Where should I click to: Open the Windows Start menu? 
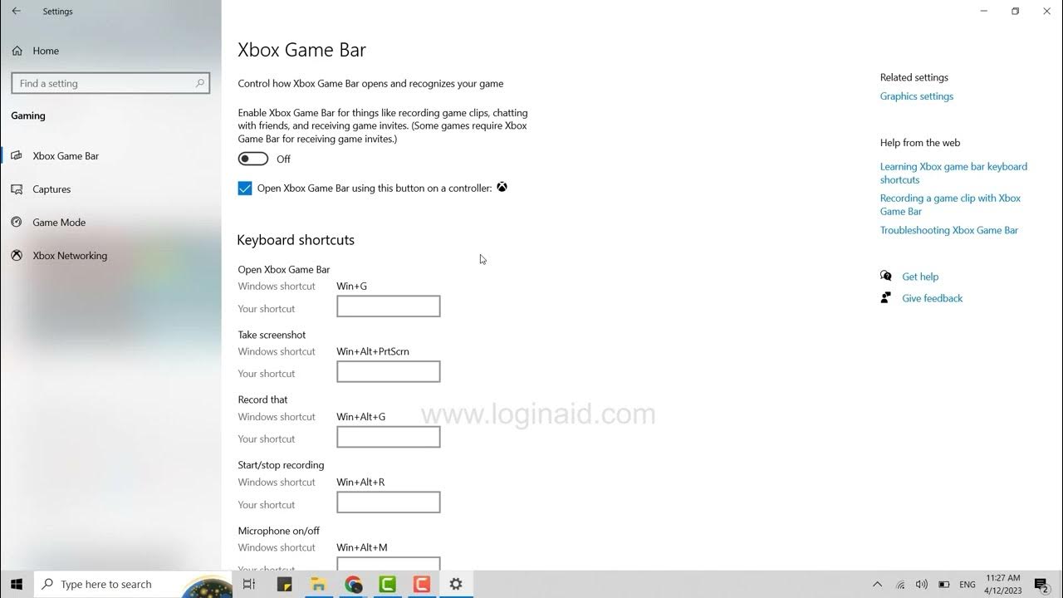click(x=17, y=585)
